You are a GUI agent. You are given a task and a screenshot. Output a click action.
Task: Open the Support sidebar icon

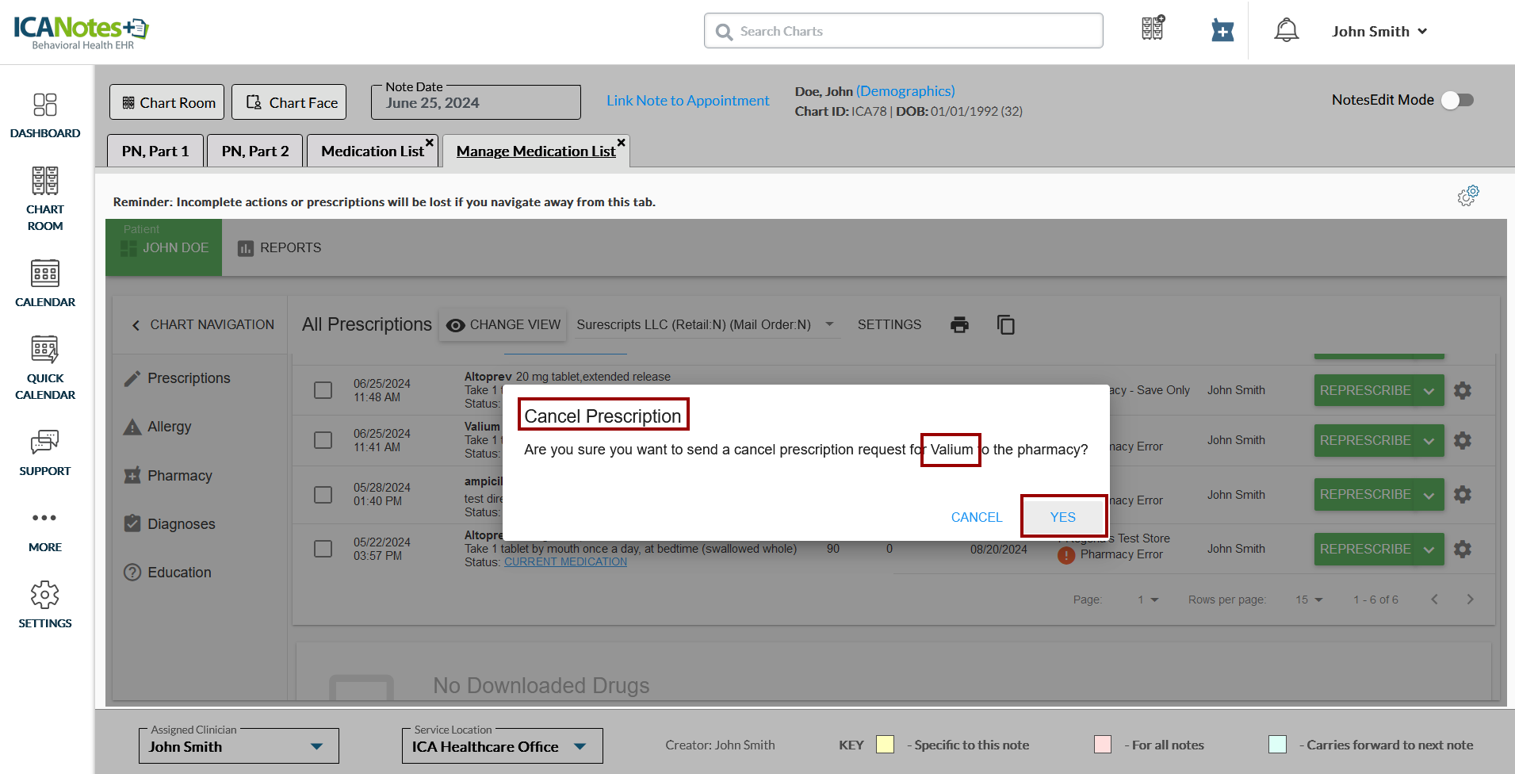45,452
